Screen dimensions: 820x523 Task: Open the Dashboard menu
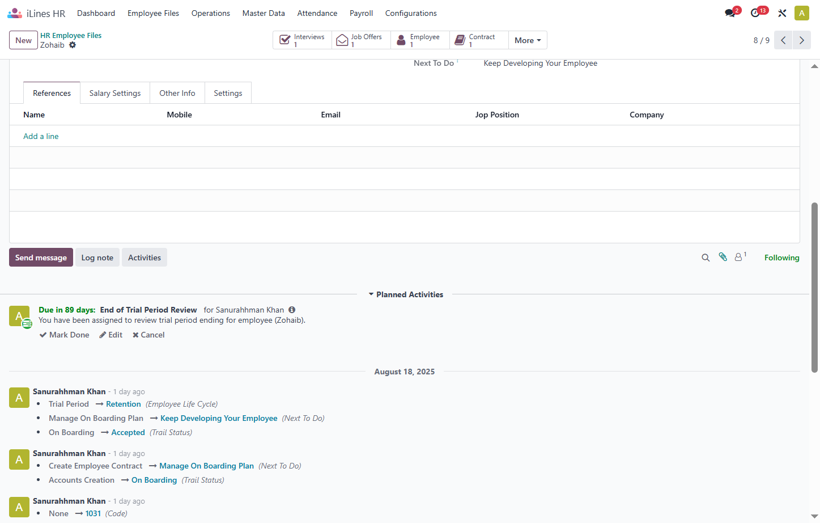point(96,13)
